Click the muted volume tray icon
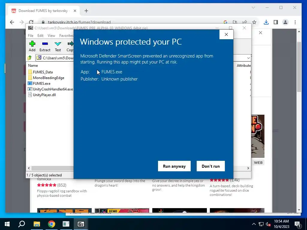Screen dimensions: 307x230 pyautogui.click(x=268, y=224)
